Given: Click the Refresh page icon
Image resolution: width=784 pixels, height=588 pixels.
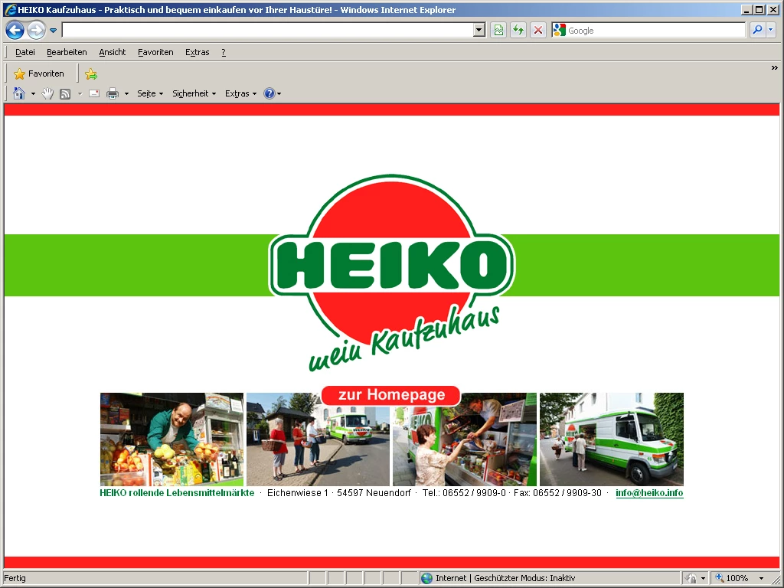Looking at the screenshot, I should (518, 31).
